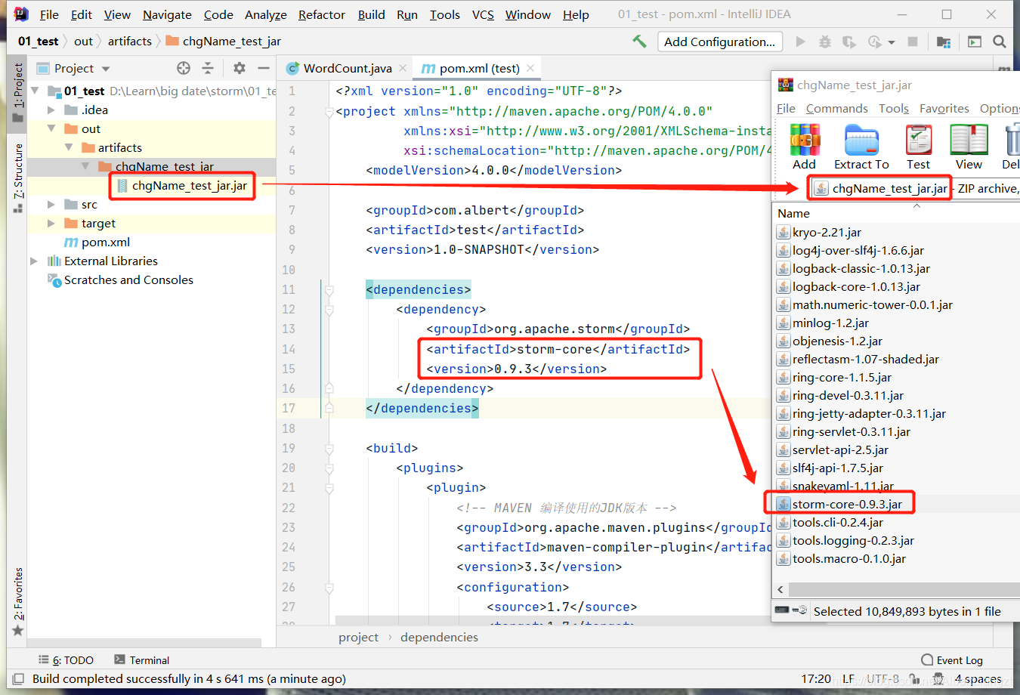Screen dimensions: 1020x695
Task: Click the UTF-8 encoding indicator
Action: point(882,679)
